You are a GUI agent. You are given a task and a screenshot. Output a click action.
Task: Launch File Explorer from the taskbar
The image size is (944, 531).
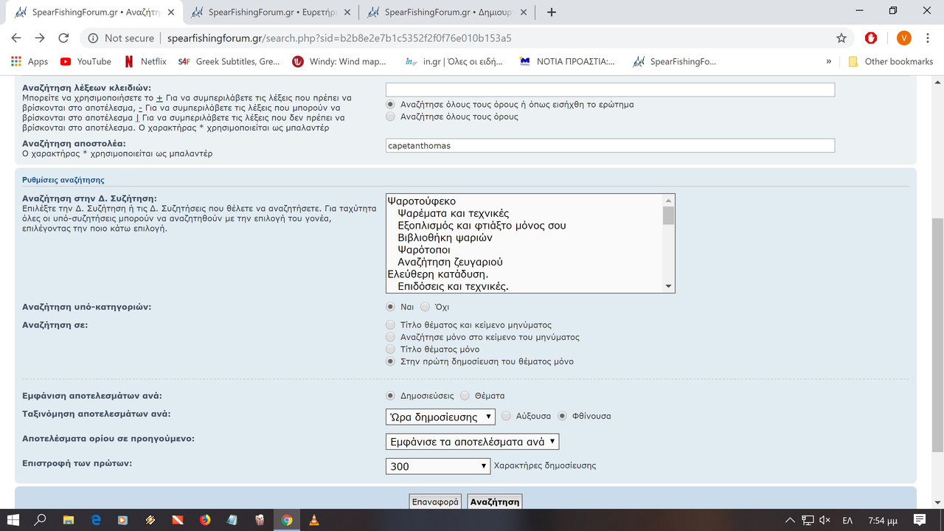click(x=68, y=520)
